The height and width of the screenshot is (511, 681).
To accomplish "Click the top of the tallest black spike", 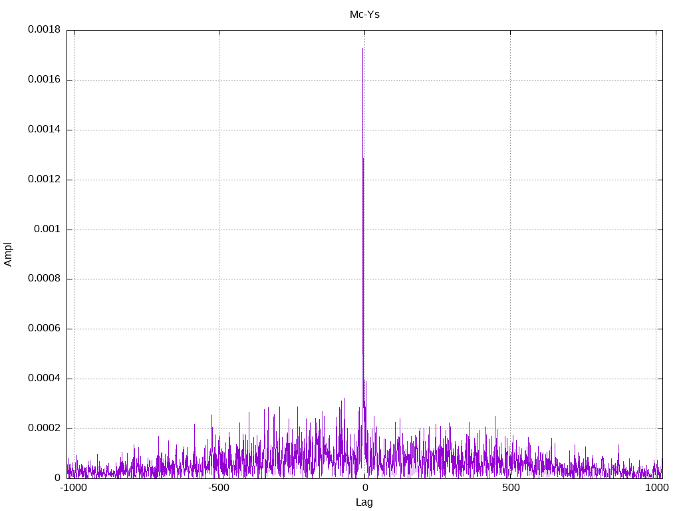I will [362, 49].
